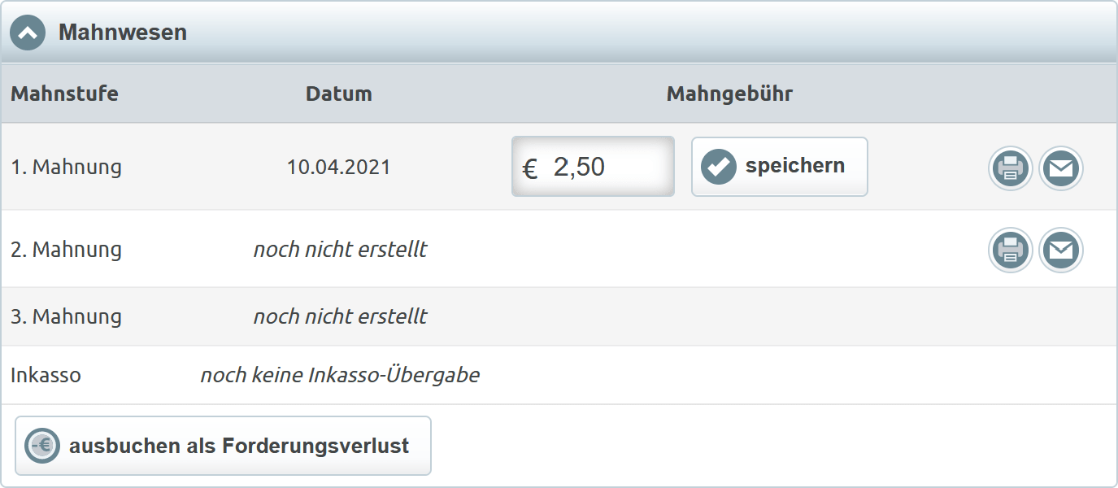The height and width of the screenshot is (488, 1118).
Task: Click the 'ausbuchen als Forderungsverlust' text
Action: pyautogui.click(x=239, y=446)
